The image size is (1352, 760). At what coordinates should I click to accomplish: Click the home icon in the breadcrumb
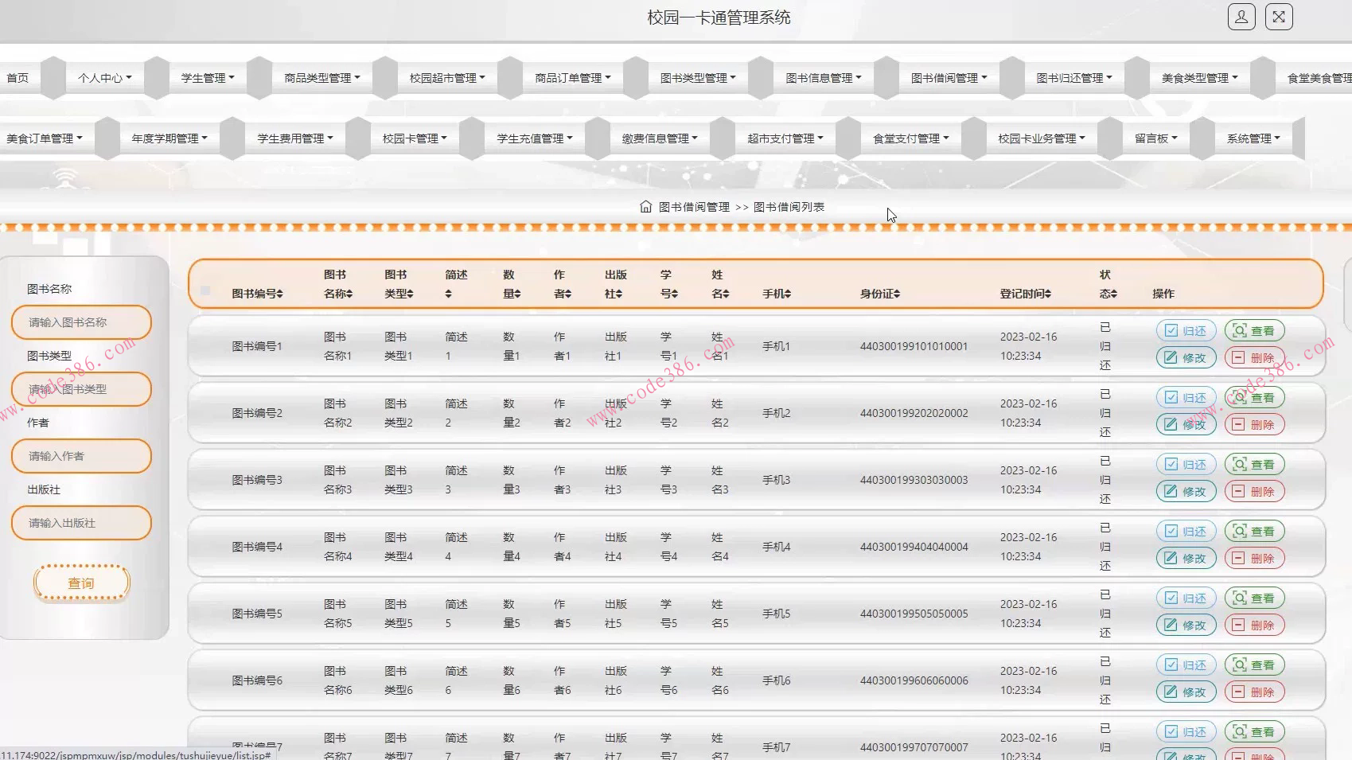tap(646, 207)
